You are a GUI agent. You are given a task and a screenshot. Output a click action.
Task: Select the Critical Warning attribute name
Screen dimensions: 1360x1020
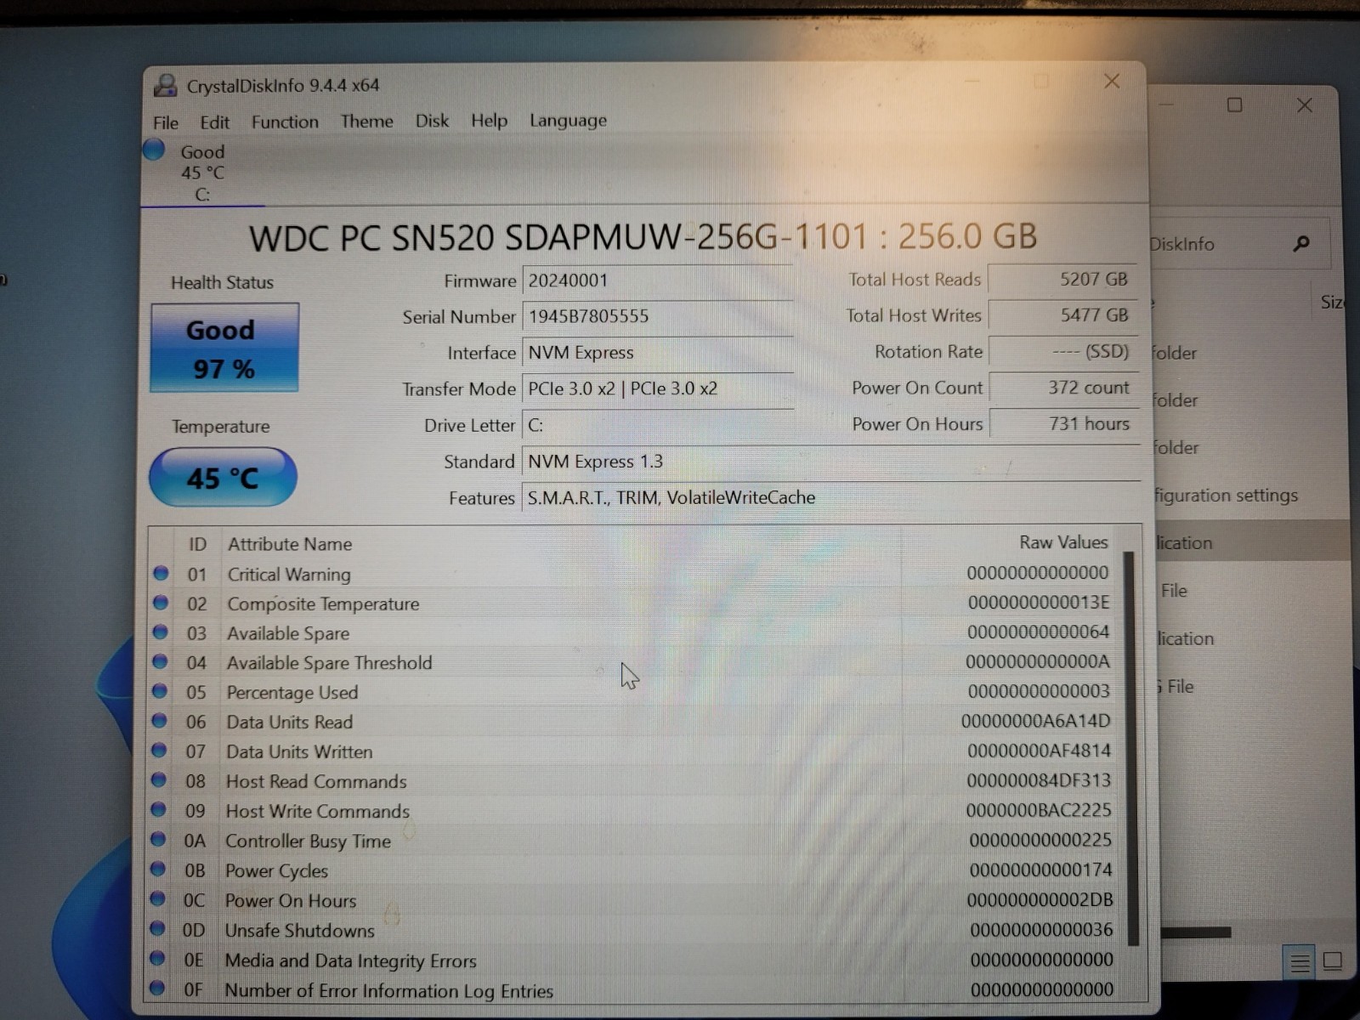pyautogui.click(x=289, y=575)
